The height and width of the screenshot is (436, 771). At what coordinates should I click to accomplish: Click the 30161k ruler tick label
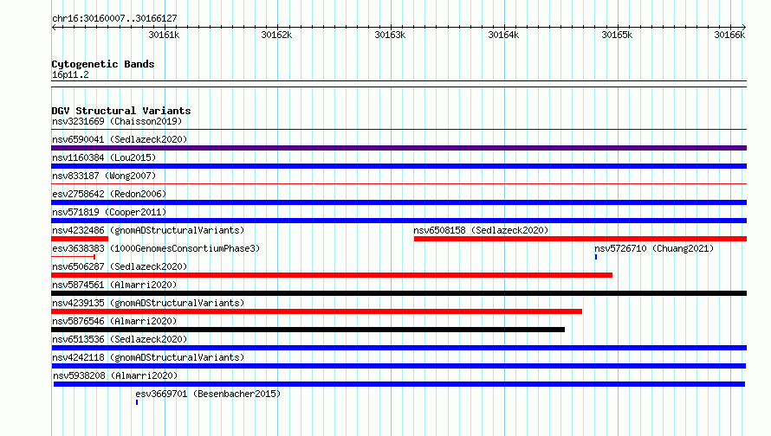tap(164, 35)
